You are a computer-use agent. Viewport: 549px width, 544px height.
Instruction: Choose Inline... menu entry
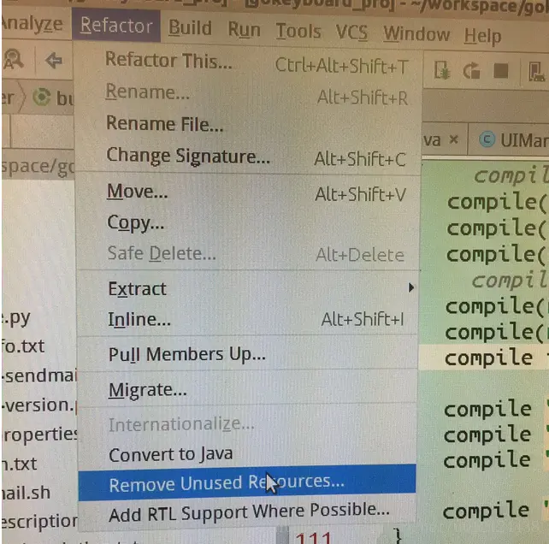pyautogui.click(x=248, y=319)
